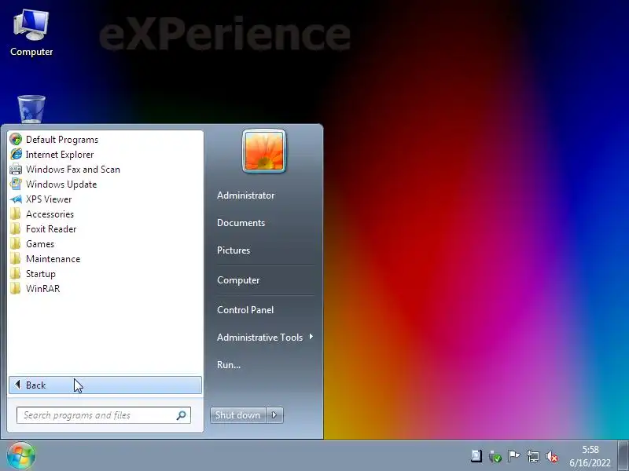Click the Shut down button

[238, 415]
